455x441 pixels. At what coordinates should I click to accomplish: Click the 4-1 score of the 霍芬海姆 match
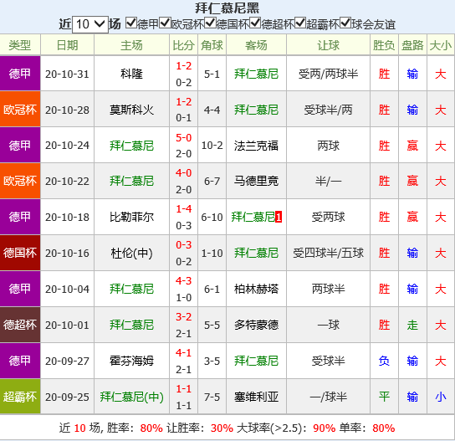[184, 353]
